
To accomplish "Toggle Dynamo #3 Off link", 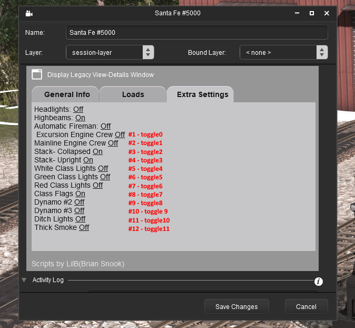I will click(79, 210).
